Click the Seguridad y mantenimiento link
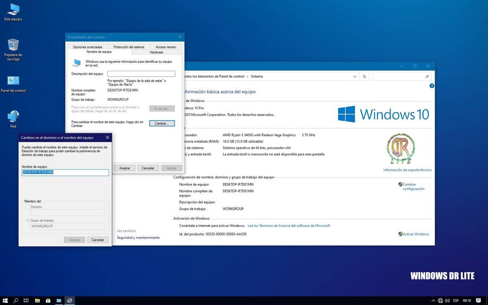488x305 pixels. (x=138, y=237)
